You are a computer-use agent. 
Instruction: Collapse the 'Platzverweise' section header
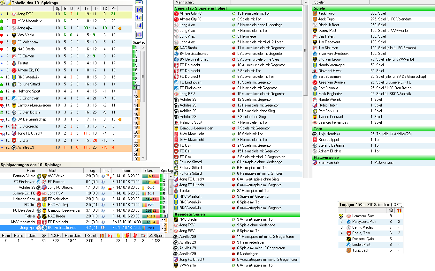[x=374, y=157]
